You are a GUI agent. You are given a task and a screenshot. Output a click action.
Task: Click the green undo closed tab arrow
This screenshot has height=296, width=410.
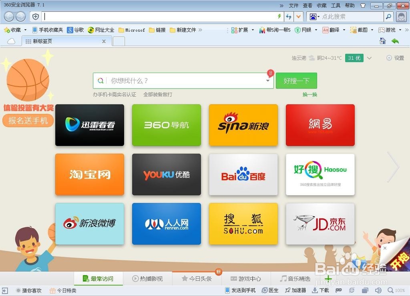tap(395, 41)
